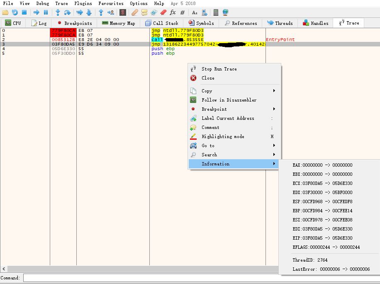380x284 pixels.
Task: Open a file with the folder toolbar icon
Action: point(5,12)
